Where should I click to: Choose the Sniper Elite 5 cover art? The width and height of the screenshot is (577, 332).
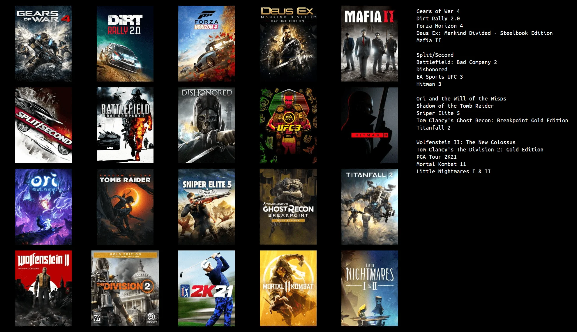click(207, 207)
